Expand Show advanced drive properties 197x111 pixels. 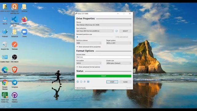tap(89, 47)
